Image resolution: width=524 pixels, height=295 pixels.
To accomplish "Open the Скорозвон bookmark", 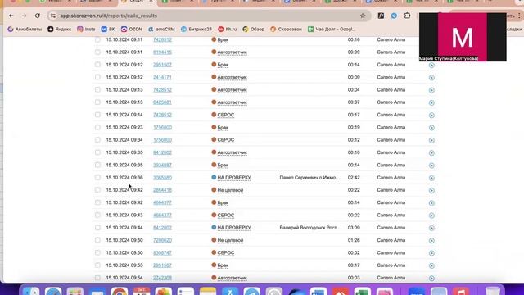I will (x=286, y=29).
